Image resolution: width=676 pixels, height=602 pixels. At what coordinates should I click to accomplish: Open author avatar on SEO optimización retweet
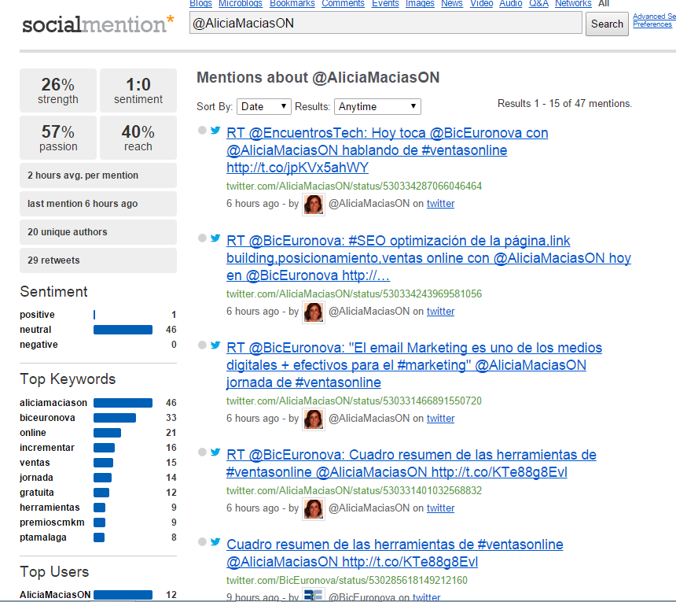click(314, 312)
